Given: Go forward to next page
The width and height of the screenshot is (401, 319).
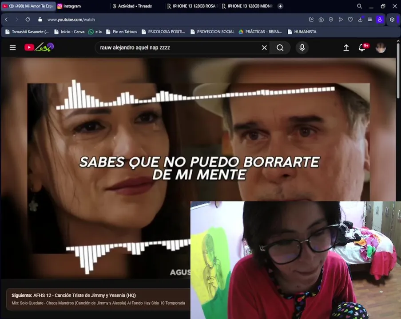Looking at the screenshot, I should 17,19.
